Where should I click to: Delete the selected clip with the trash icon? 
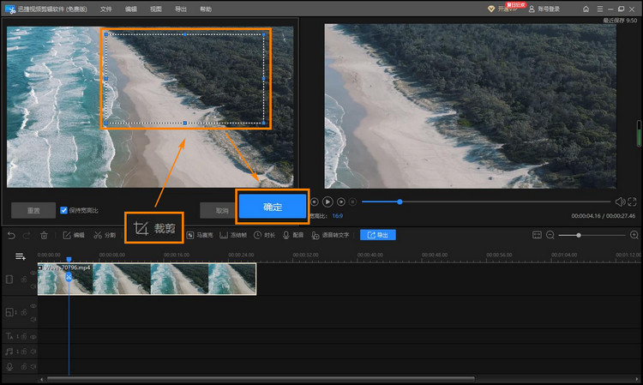pyautogui.click(x=44, y=235)
